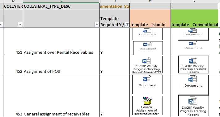The height and width of the screenshot is (117, 220).
Task: Click the Word document icon in the Islamic POS row
Action: [147, 65]
